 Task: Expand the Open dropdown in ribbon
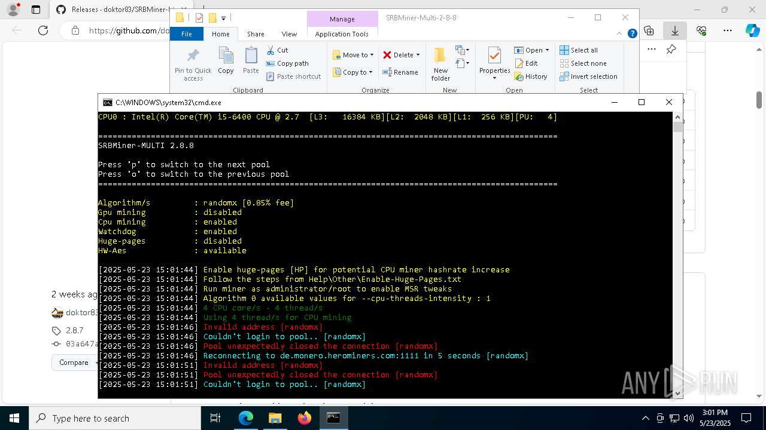tap(547, 50)
